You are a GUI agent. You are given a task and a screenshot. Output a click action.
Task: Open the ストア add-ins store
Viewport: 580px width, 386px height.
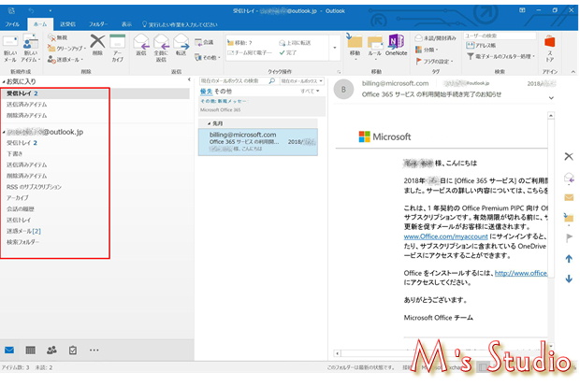tap(550, 48)
